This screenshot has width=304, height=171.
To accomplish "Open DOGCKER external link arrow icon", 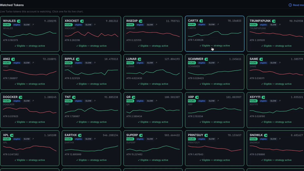I will pyautogui.click(x=33, y=101).
